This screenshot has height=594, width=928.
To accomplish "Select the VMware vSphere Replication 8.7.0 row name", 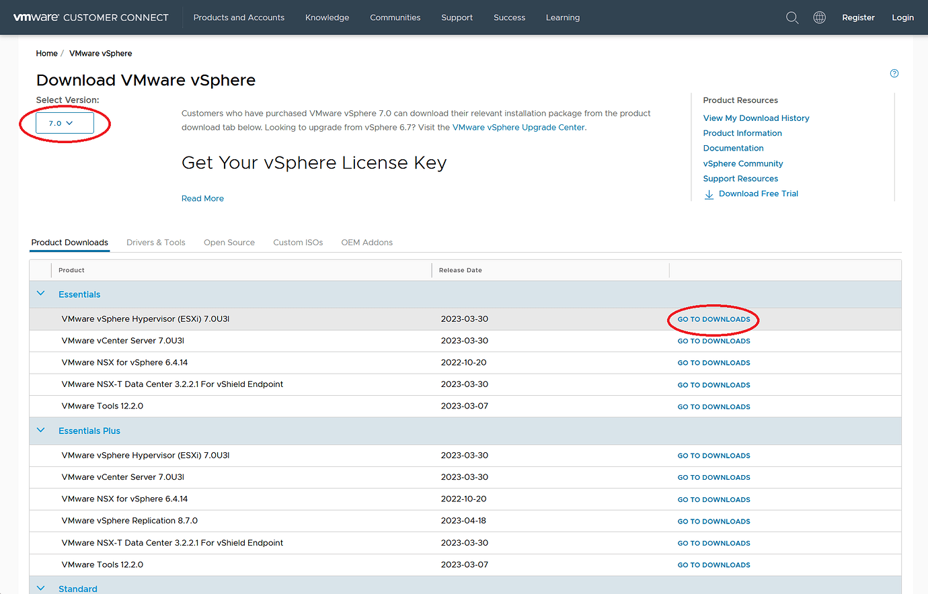I will tap(130, 521).
